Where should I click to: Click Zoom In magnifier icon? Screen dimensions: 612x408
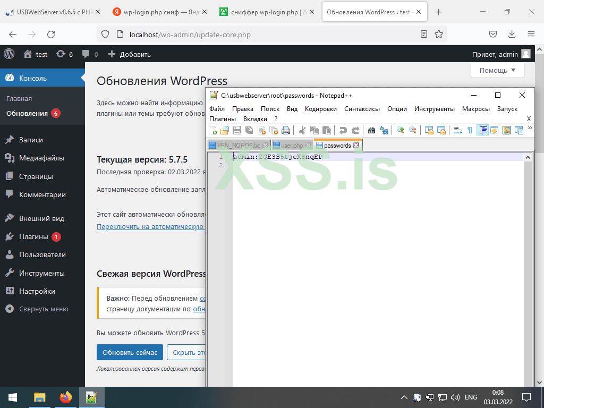(400, 130)
